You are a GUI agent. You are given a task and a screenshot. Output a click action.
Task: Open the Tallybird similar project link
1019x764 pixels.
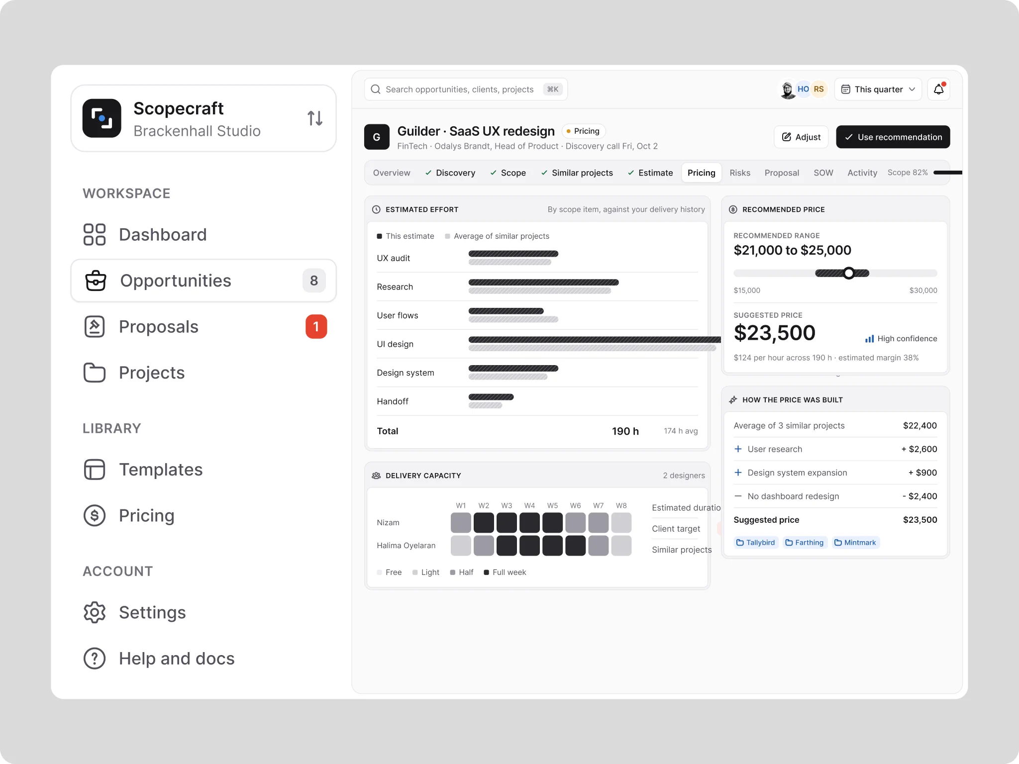pos(755,543)
